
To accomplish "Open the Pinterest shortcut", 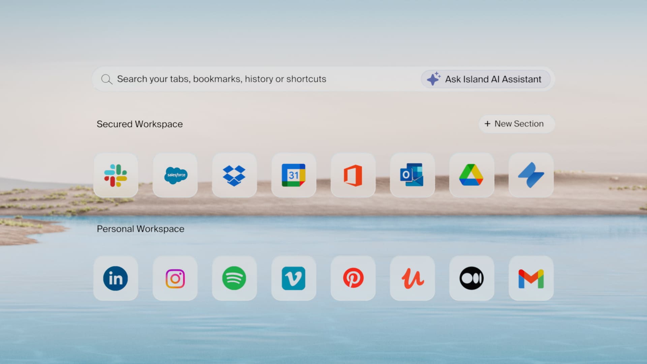I will (x=353, y=278).
